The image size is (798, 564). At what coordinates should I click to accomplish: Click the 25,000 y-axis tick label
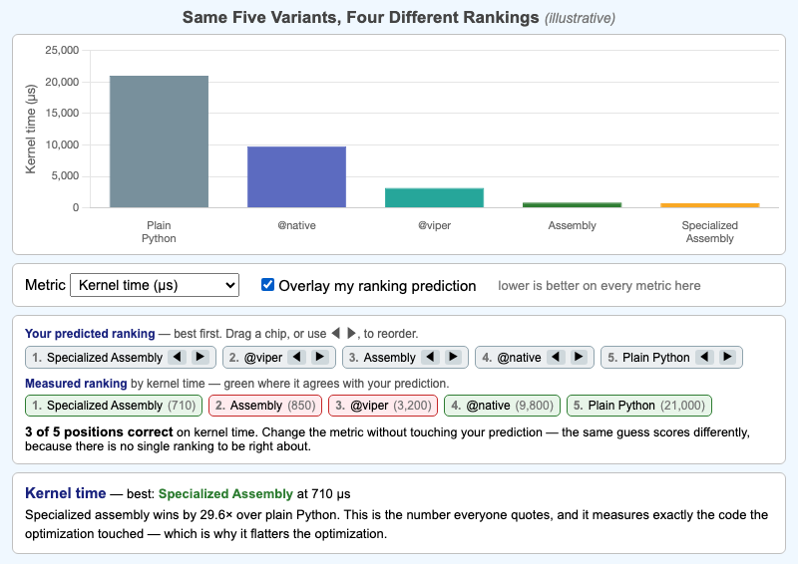(x=62, y=50)
